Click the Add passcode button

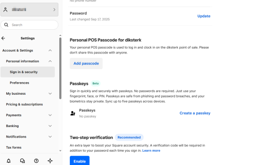coord(86,63)
